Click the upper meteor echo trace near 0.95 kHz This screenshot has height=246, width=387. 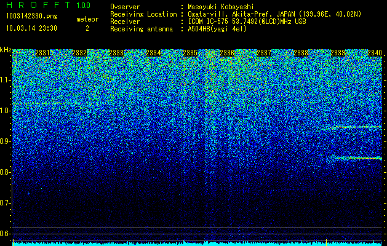pyautogui.click(x=353, y=127)
